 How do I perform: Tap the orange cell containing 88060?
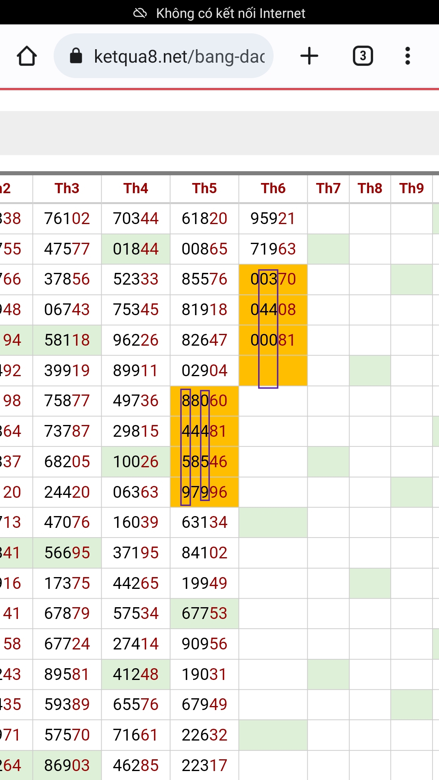click(x=204, y=401)
